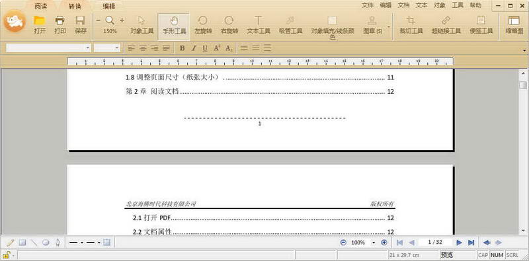This screenshot has height=261, width=529.
Task: Rotate the page with 左旋转
Action: [203, 24]
